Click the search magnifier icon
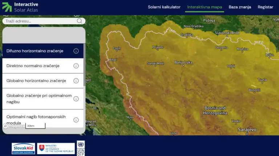 pyautogui.click(x=79, y=21)
